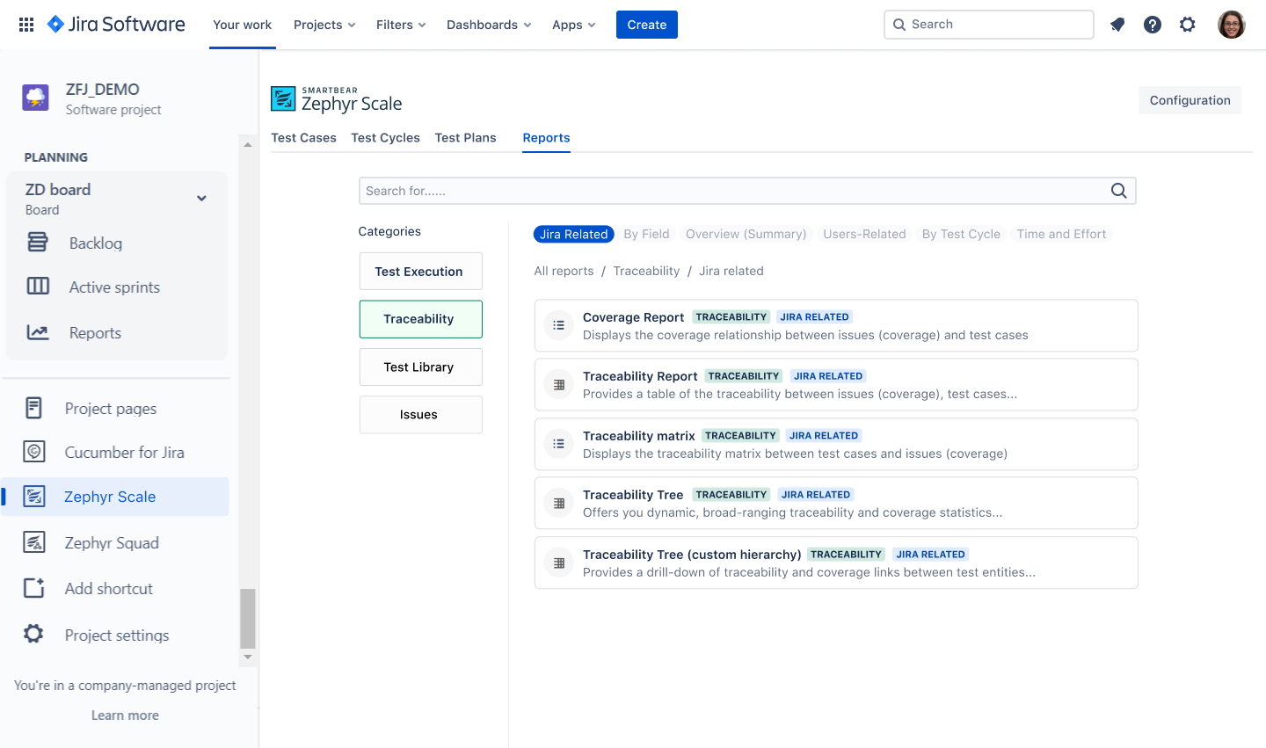Viewport: 1266px width, 748px height.
Task: Click the Backlog icon in sidebar
Action: 38,243
